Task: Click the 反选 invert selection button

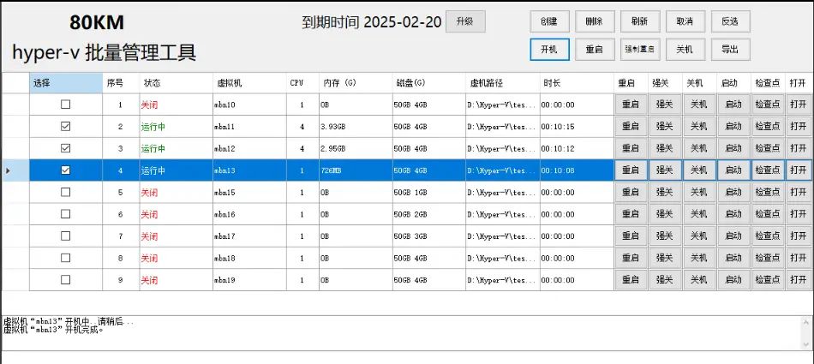Action: coord(729,21)
